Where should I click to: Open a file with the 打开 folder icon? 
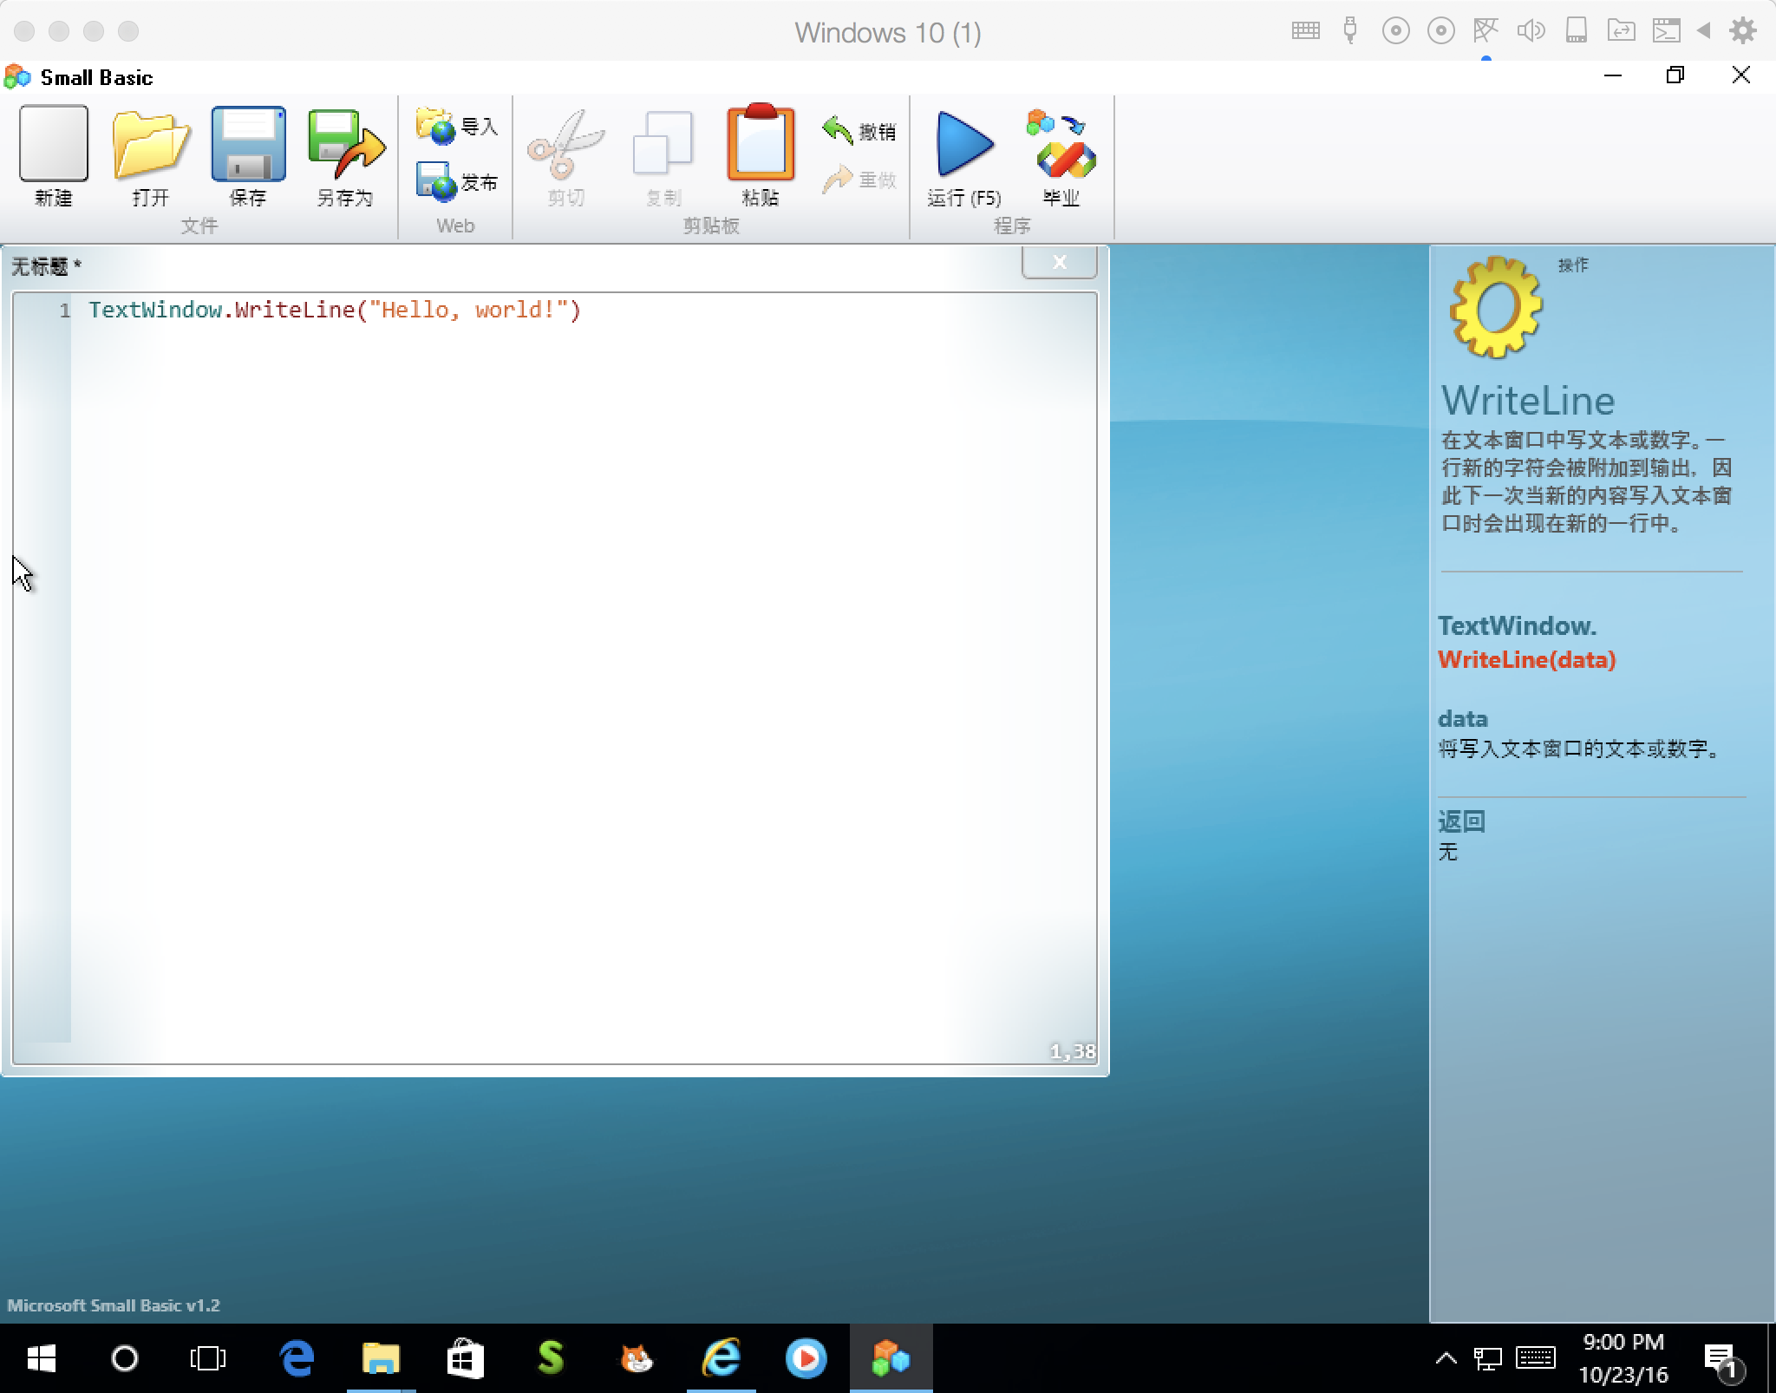pyautogui.click(x=151, y=145)
